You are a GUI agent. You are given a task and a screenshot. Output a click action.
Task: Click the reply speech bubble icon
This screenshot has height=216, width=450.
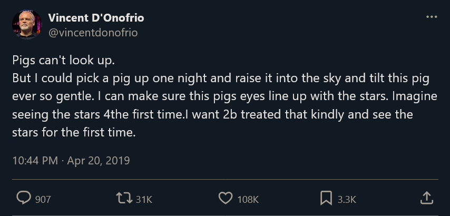(24, 198)
